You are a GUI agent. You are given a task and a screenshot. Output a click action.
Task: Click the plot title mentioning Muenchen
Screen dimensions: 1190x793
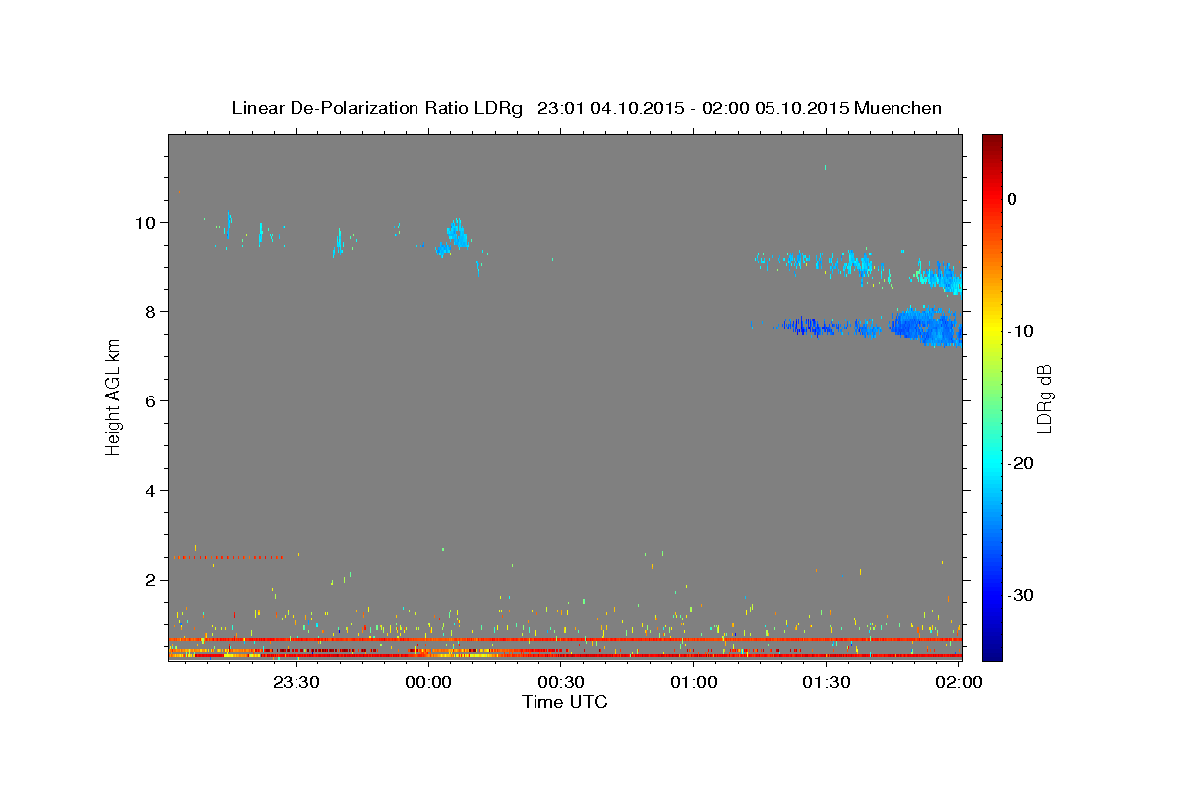click(x=586, y=108)
